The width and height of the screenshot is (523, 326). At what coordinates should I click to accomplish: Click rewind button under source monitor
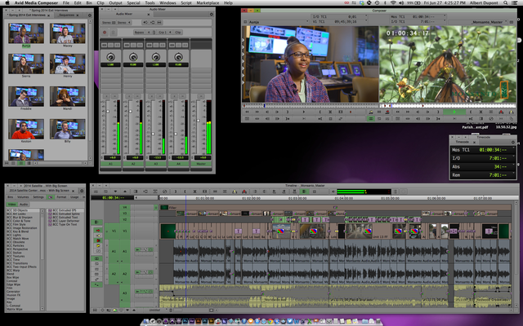tap(247, 112)
